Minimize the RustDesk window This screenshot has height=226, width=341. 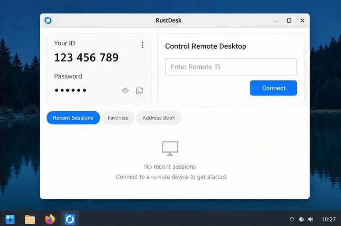pyautogui.click(x=276, y=21)
